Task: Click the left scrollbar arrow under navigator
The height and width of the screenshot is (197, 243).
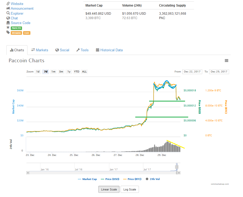Action: (x=28, y=173)
